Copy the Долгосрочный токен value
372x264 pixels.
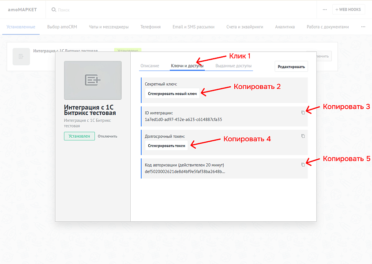(x=303, y=136)
